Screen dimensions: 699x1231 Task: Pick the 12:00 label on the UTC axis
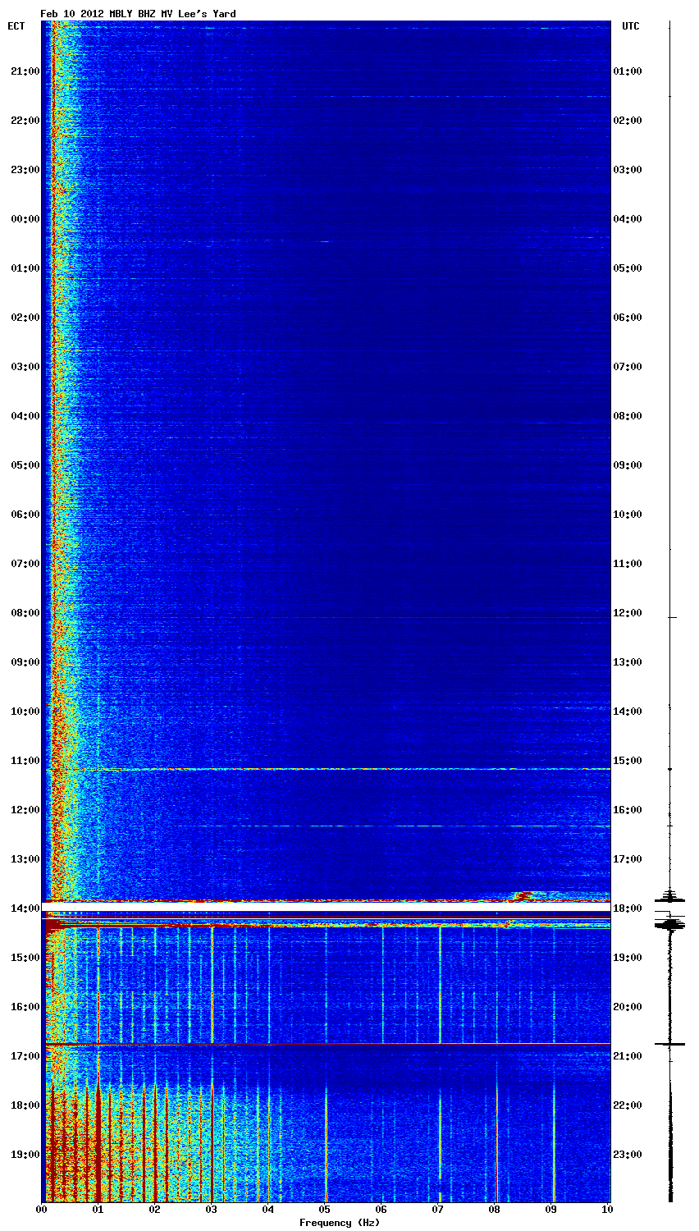628,613
